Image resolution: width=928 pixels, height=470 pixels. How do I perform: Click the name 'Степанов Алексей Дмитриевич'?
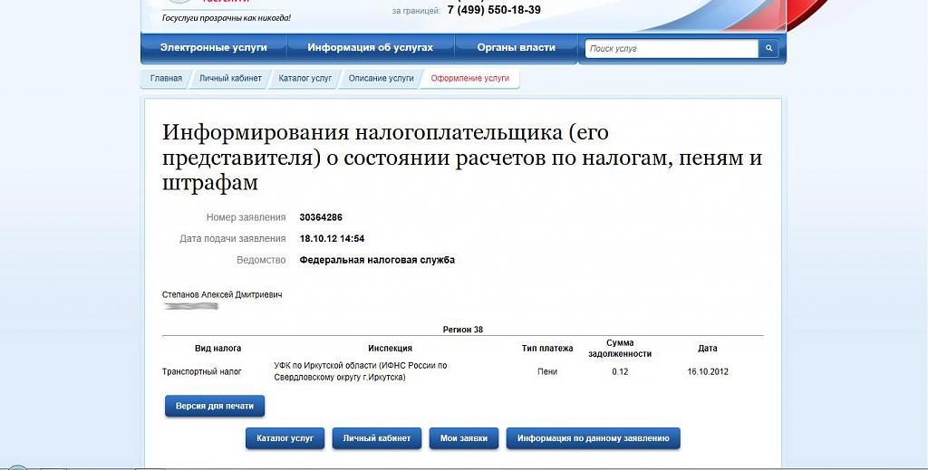[222, 294]
